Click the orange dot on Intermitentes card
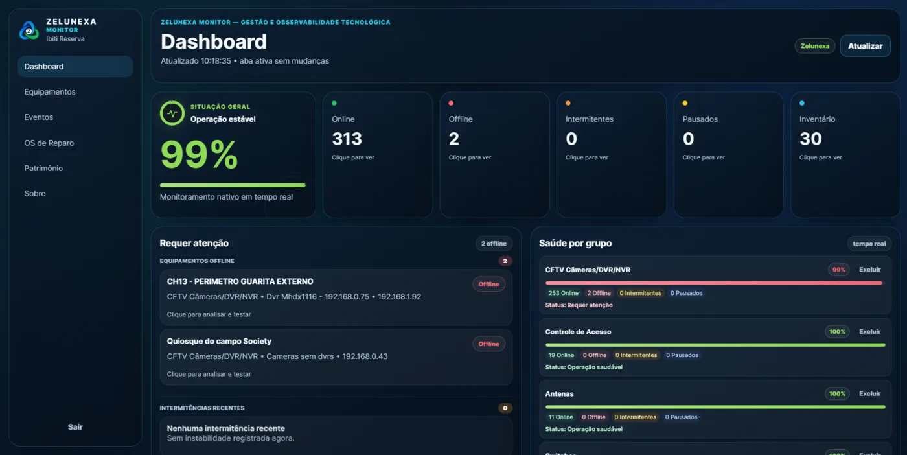Viewport: 907px width, 455px height. pyautogui.click(x=568, y=103)
